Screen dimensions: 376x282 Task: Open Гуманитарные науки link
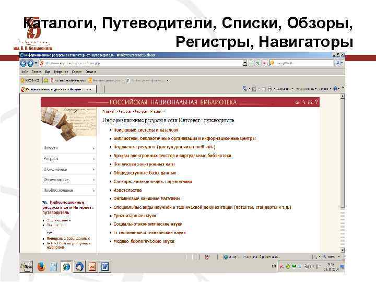click(x=135, y=216)
